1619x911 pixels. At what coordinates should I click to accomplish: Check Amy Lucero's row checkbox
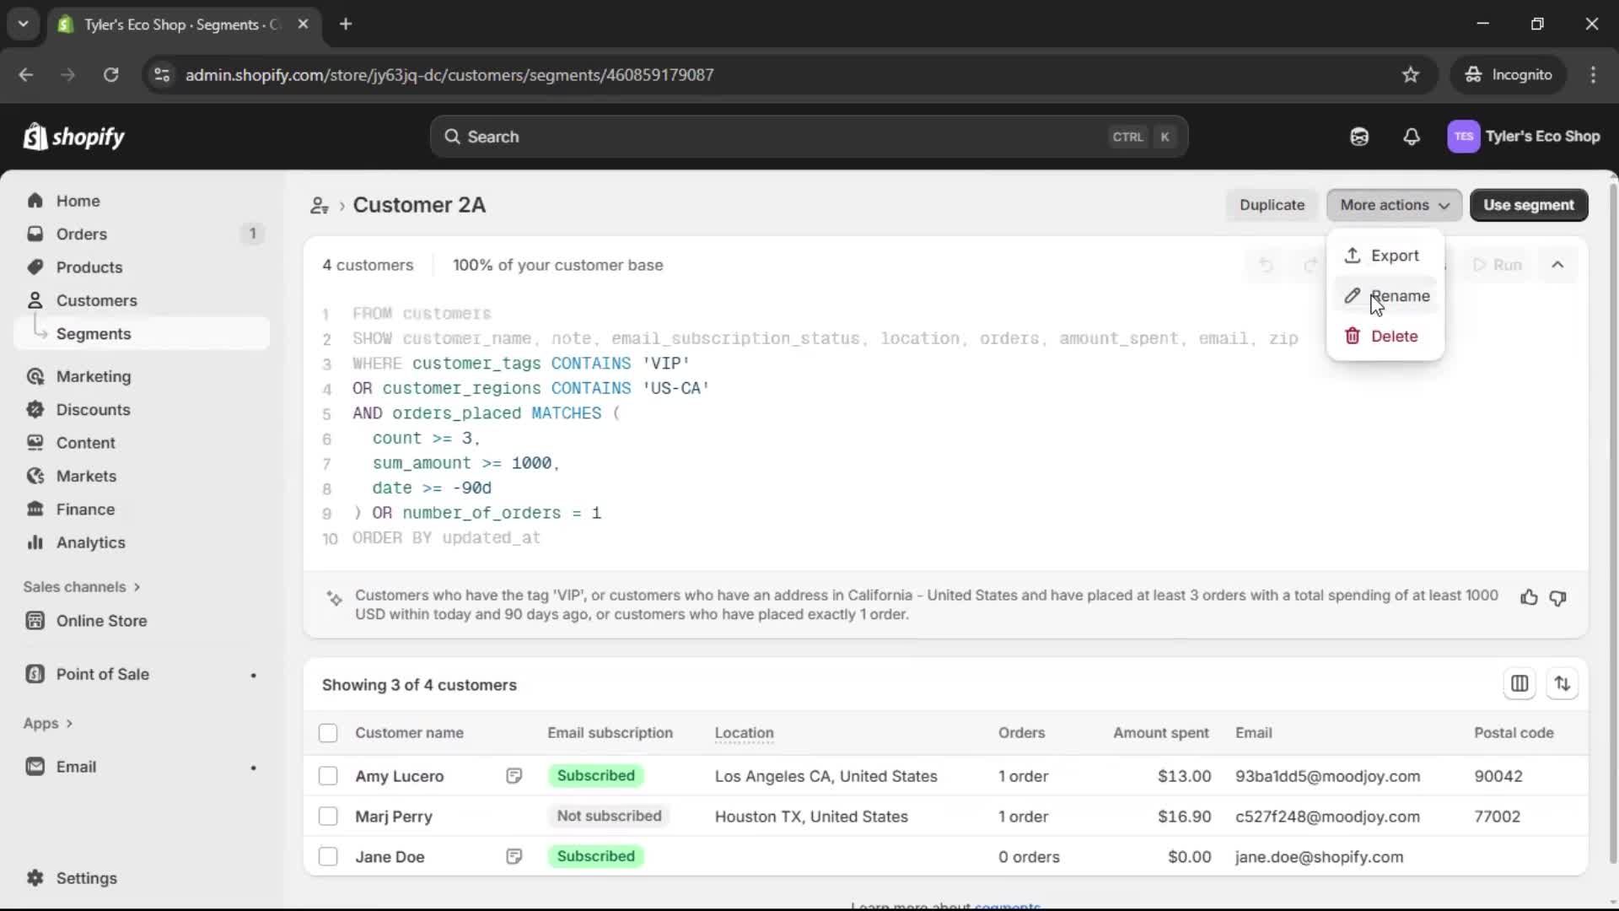pyautogui.click(x=328, y=776)
